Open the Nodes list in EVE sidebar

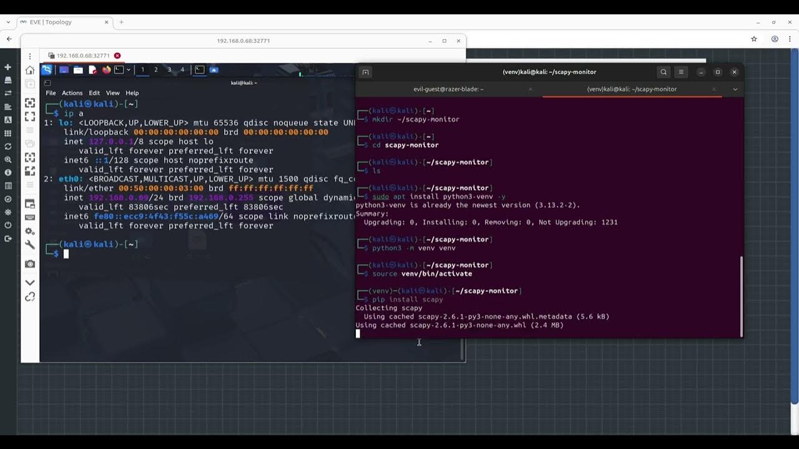tap(8, 80)
